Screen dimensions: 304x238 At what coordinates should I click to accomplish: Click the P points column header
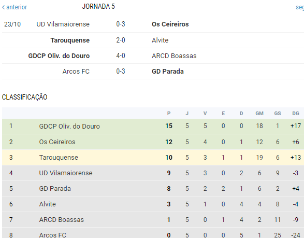click(x=169, y=114)
